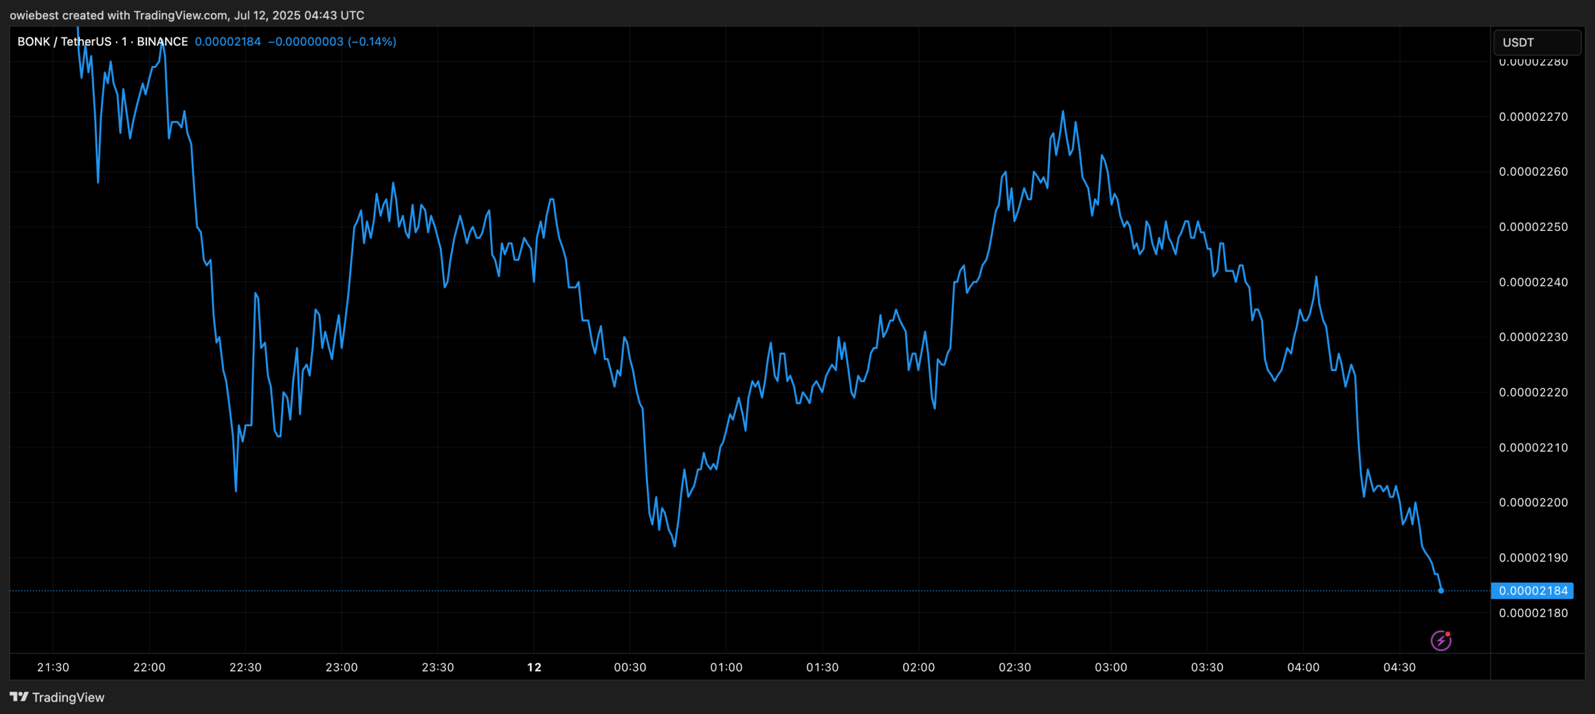
Task: Open the USDT currency selector
Action: [x=1537, y=42]
